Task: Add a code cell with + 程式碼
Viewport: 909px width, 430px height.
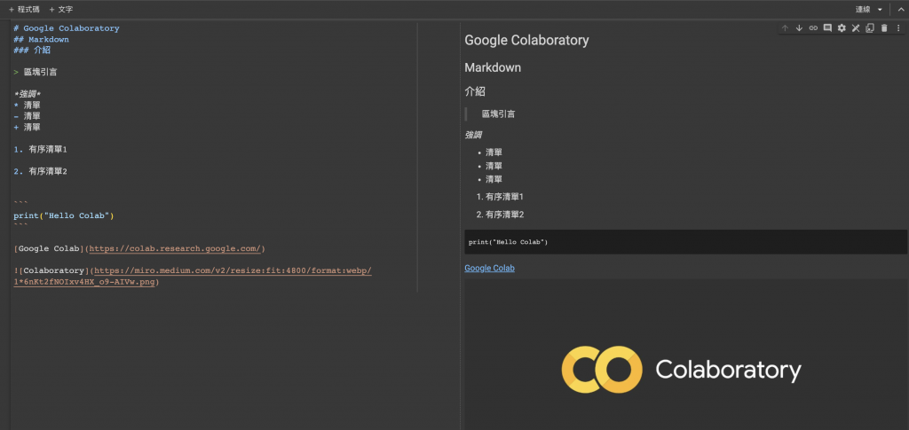Action: point(24,9)
